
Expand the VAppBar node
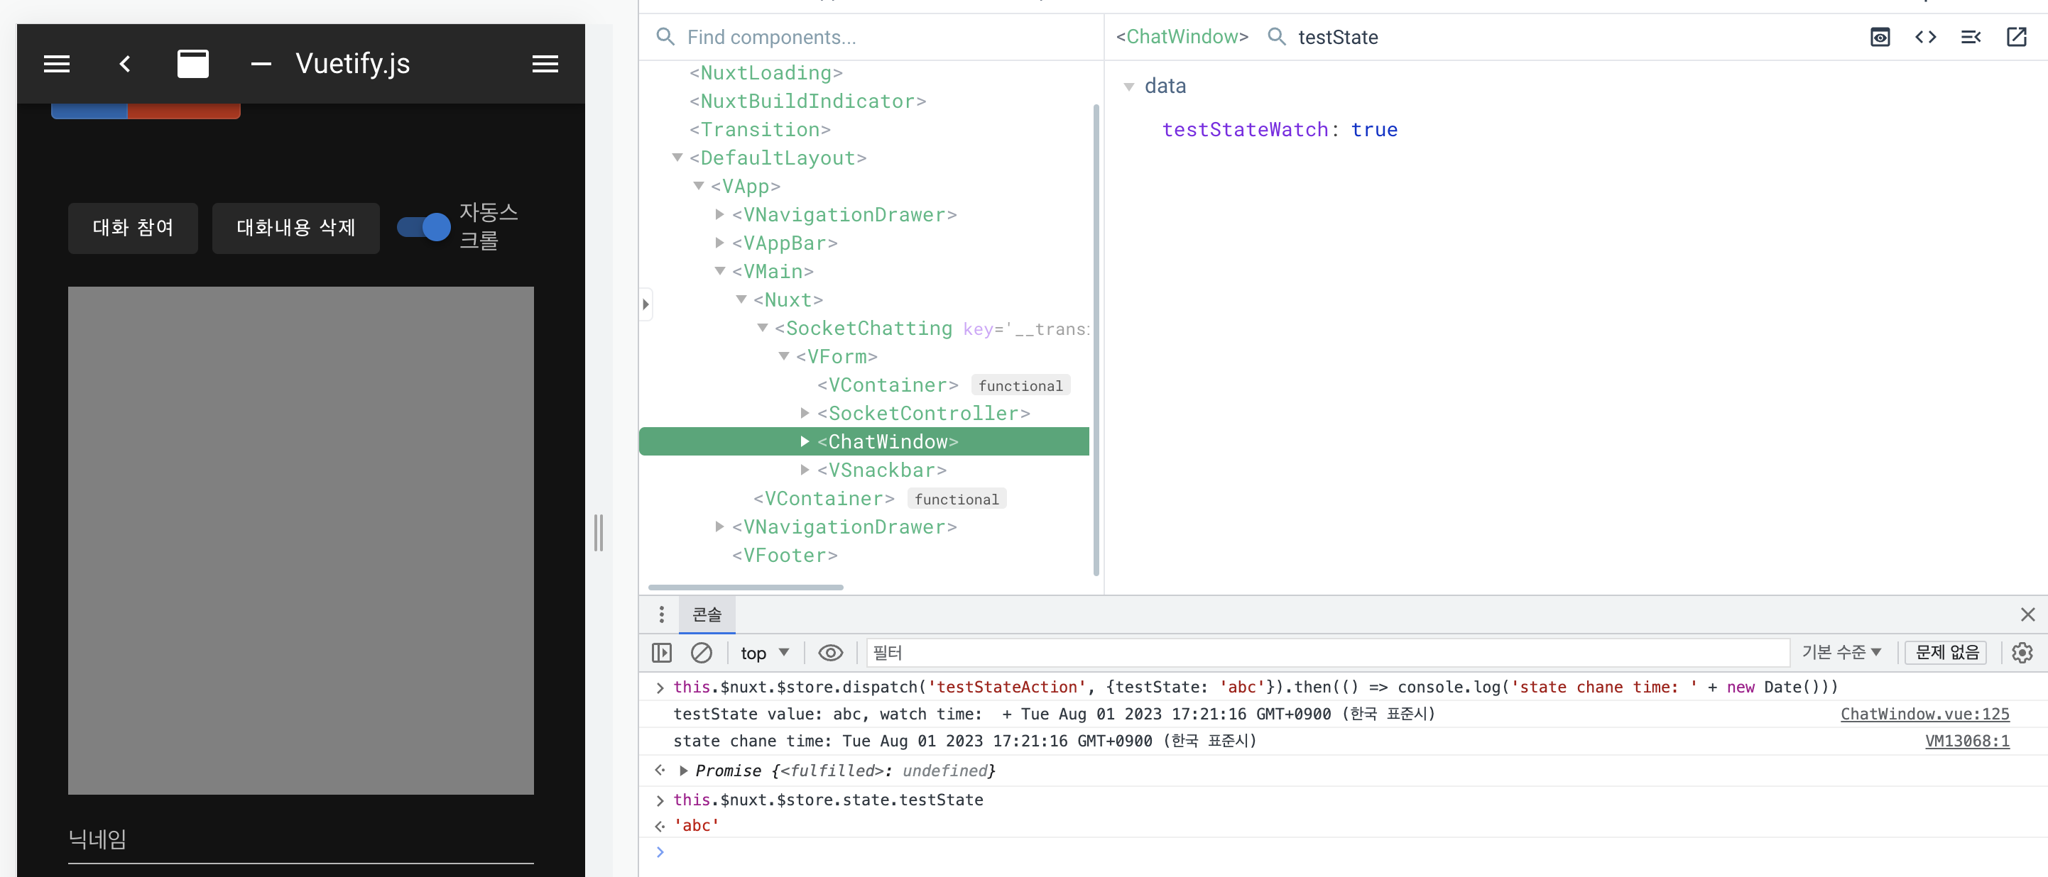[x=719, y=242]
